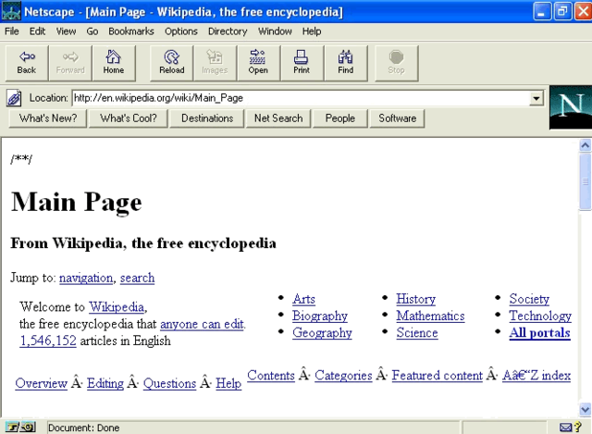Screen dimensions: 592x434
Task: Open the Arts portal link
Action: click(304, 299)
